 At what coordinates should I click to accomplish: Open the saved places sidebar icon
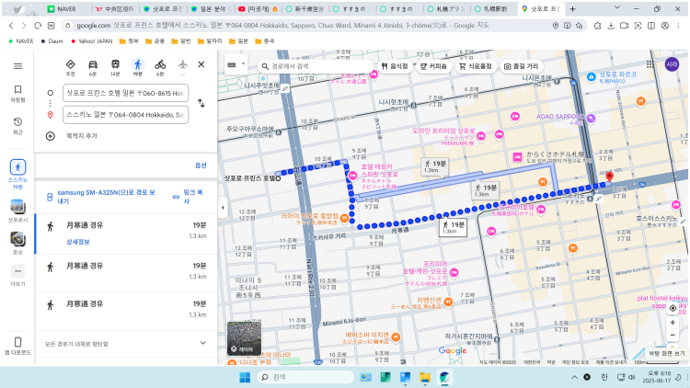tap(17, 94)
